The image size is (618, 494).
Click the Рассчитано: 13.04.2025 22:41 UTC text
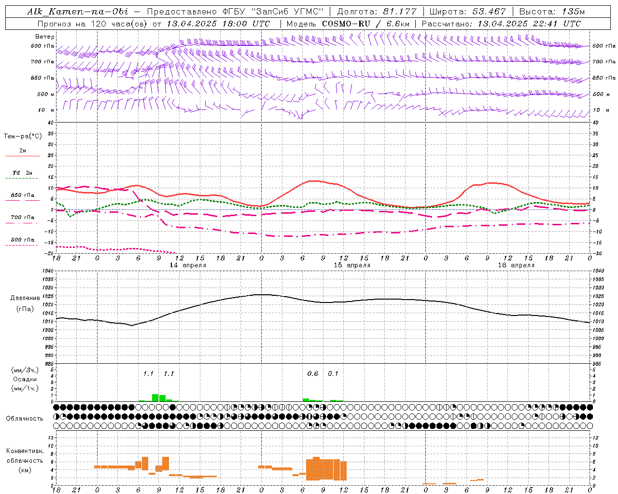501,24
